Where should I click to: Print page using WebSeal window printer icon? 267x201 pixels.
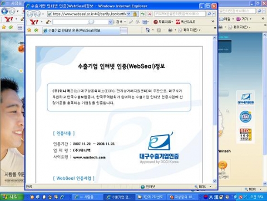[170, 30]
